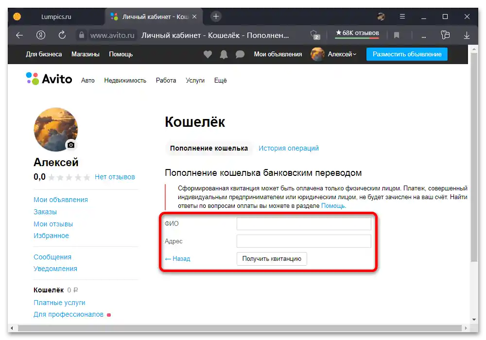Click the ФИО input field
The width and height of the screenshot is (486, 340).
[x=304, y=223]
